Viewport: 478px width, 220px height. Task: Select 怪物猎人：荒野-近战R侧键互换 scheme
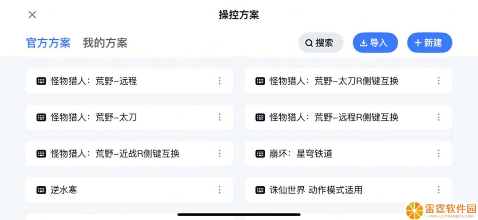click(129, 154)
